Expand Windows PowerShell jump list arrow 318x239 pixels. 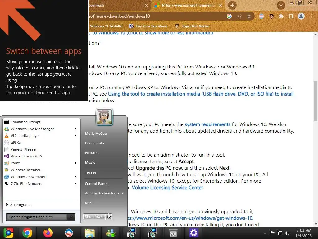(76, 177)
